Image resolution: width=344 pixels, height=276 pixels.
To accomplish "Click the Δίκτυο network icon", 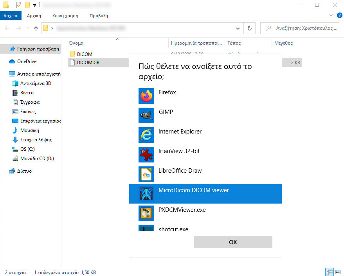I will 12,171.
